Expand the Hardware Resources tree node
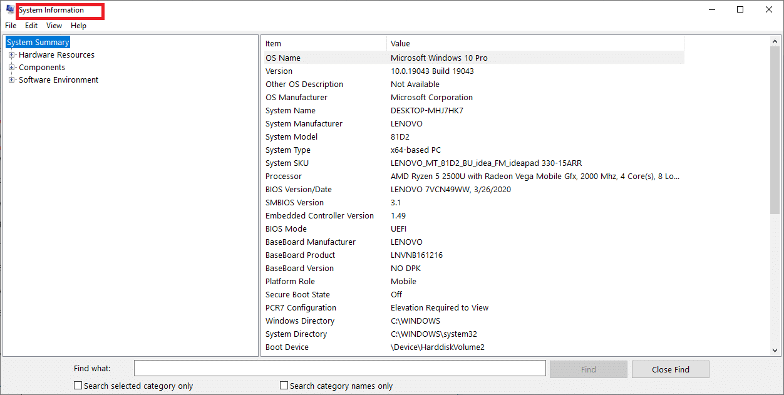This screenshot has height=395, width=784. 11,55
